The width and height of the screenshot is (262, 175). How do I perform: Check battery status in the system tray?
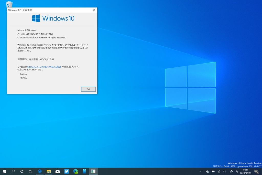(213, 172)
